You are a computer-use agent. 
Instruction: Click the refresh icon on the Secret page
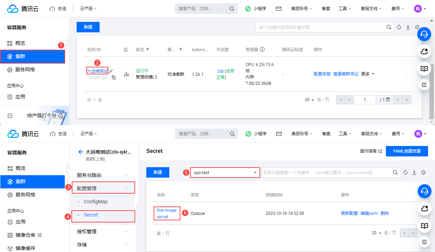click(x=405, y=172)
